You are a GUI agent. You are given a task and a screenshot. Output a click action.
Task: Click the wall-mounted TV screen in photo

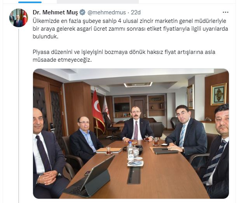(122, 108)
